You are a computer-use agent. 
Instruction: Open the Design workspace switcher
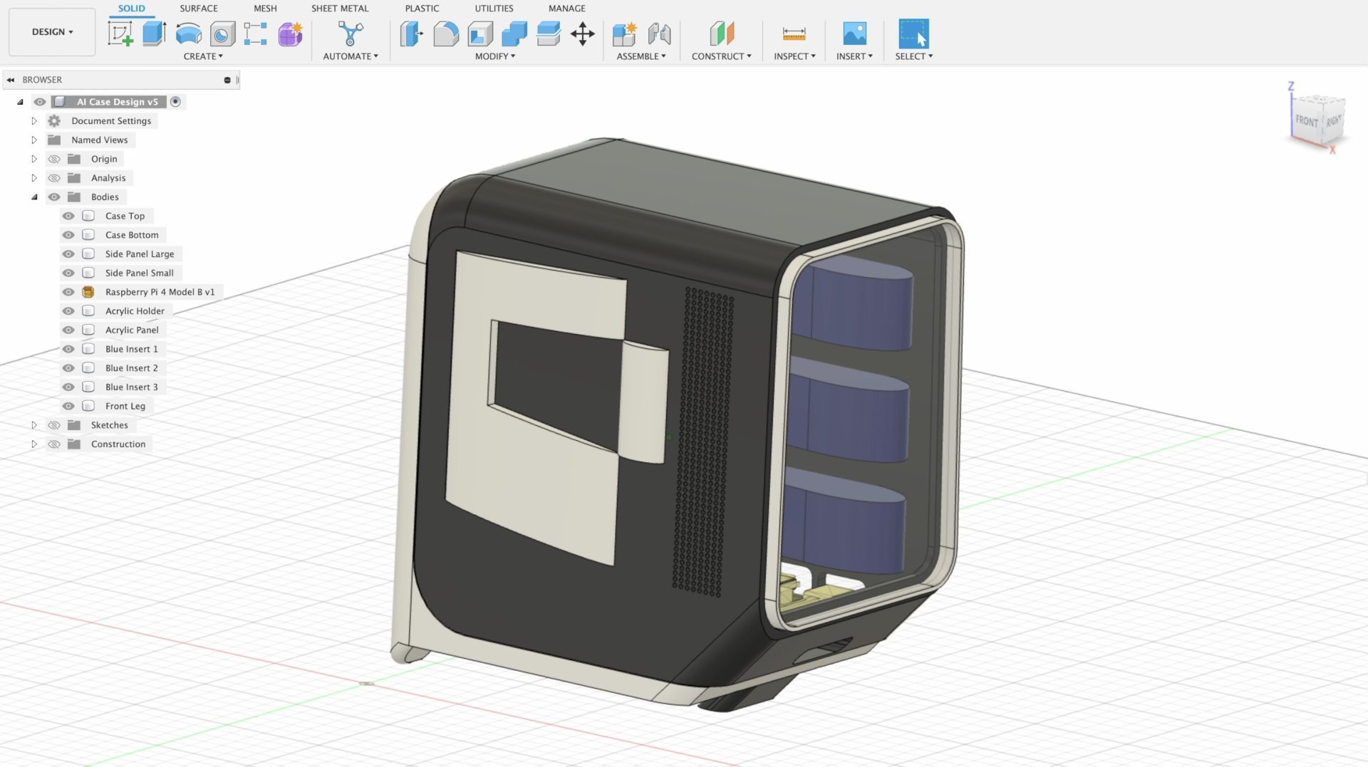tap(51, 32)
